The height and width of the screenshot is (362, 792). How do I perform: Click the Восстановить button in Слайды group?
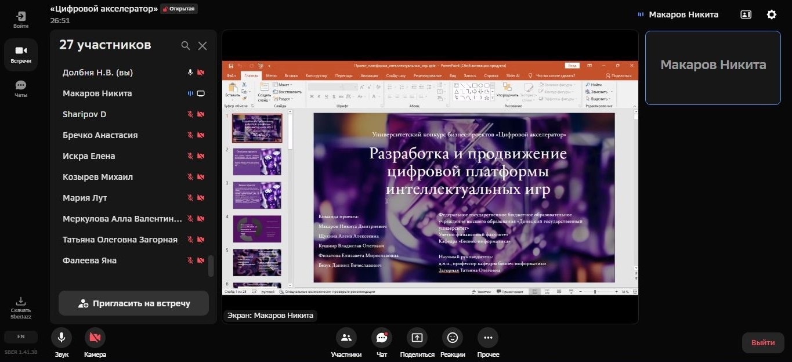click(x=287, y=92)
